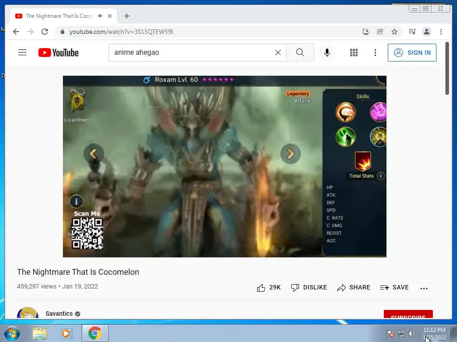The height and width of the screenshot is (342, 457).
Task: Search with your voice microphone icon
Action: (327, 53)
